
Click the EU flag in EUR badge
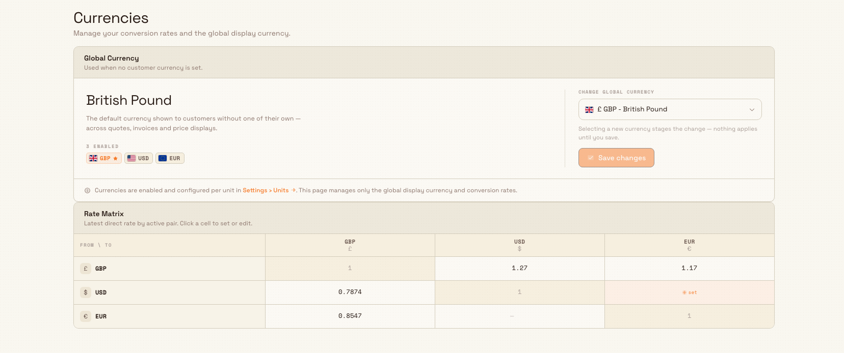click(163, 158)
